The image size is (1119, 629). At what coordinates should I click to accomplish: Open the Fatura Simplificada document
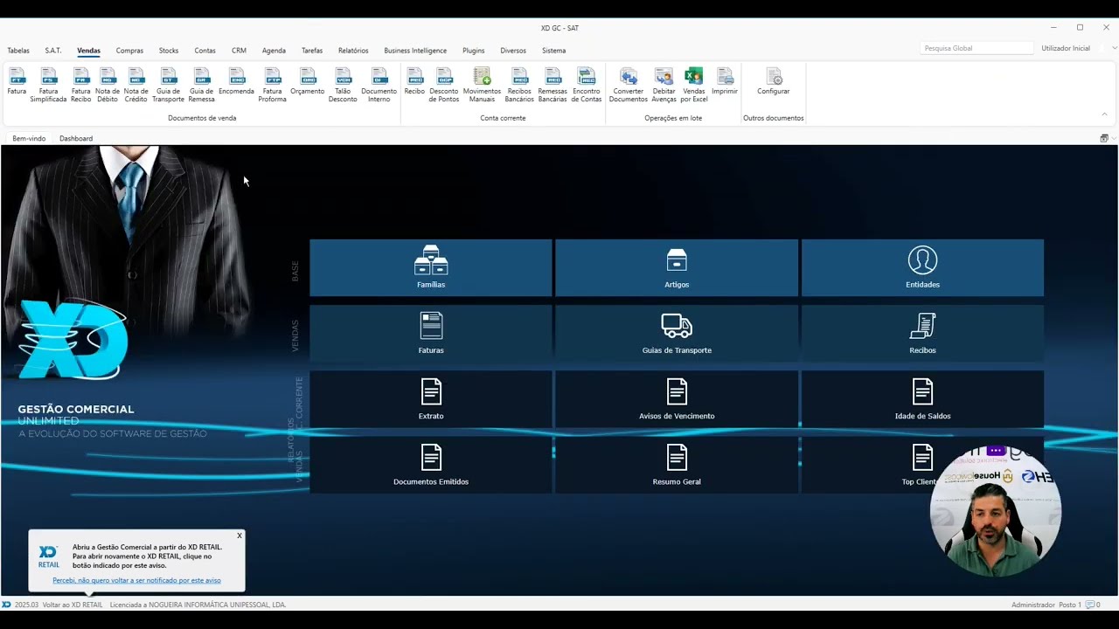click(49, 85)
